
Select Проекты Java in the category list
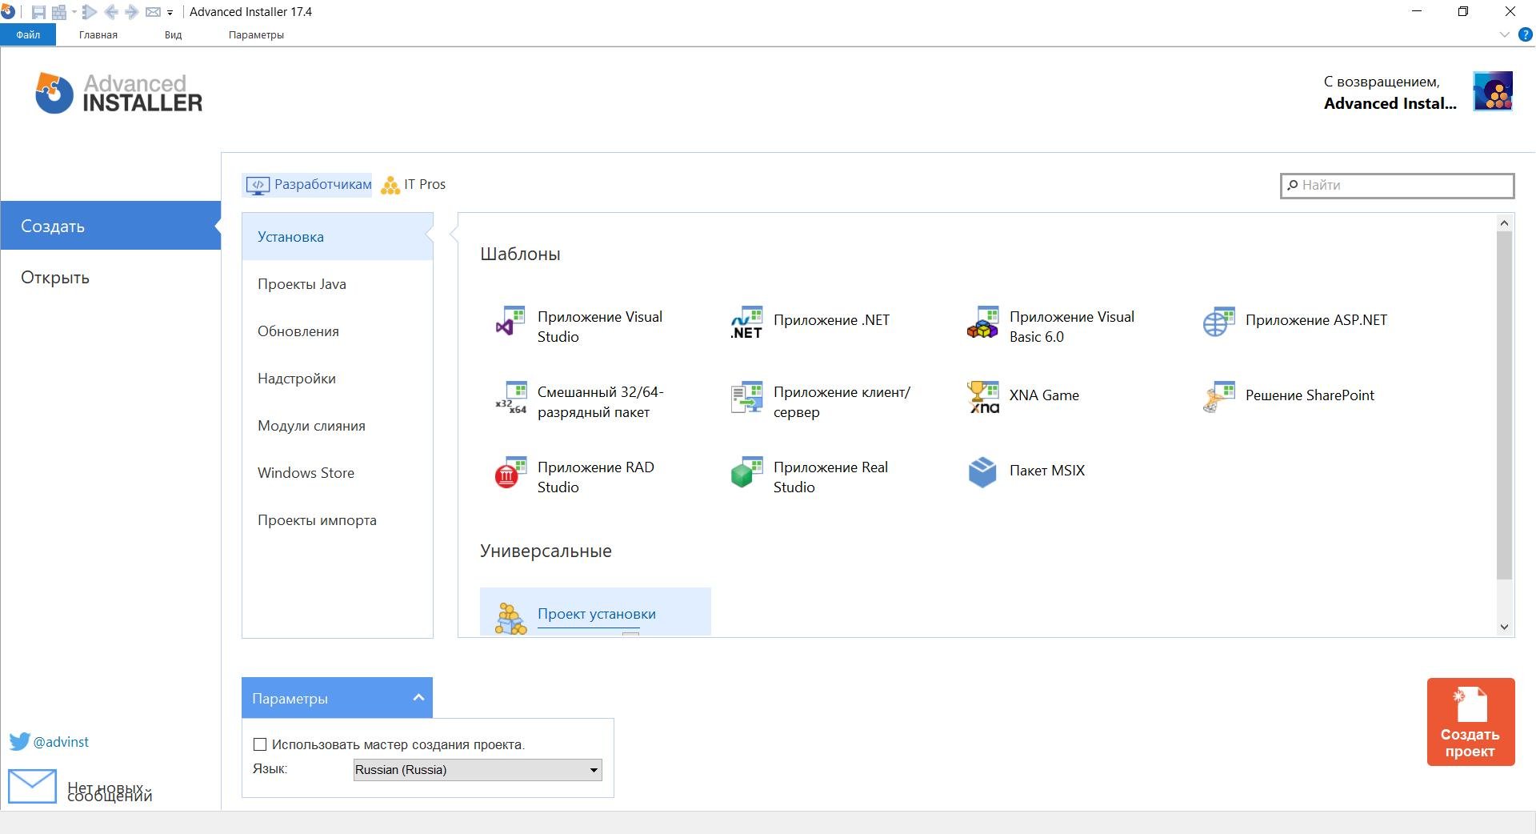click(302, 284)
